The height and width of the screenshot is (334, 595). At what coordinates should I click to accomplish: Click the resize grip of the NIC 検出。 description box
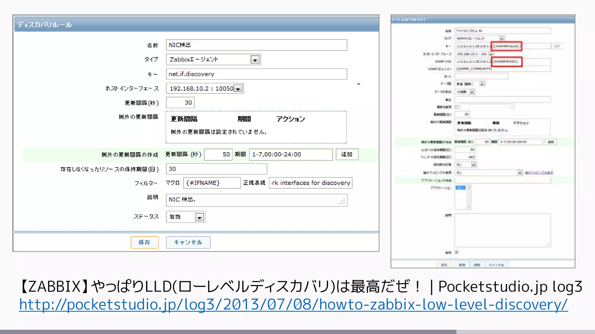pos(342,202)
